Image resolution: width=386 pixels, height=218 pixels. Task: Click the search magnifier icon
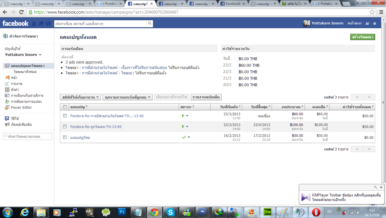[x=150, y=24]
